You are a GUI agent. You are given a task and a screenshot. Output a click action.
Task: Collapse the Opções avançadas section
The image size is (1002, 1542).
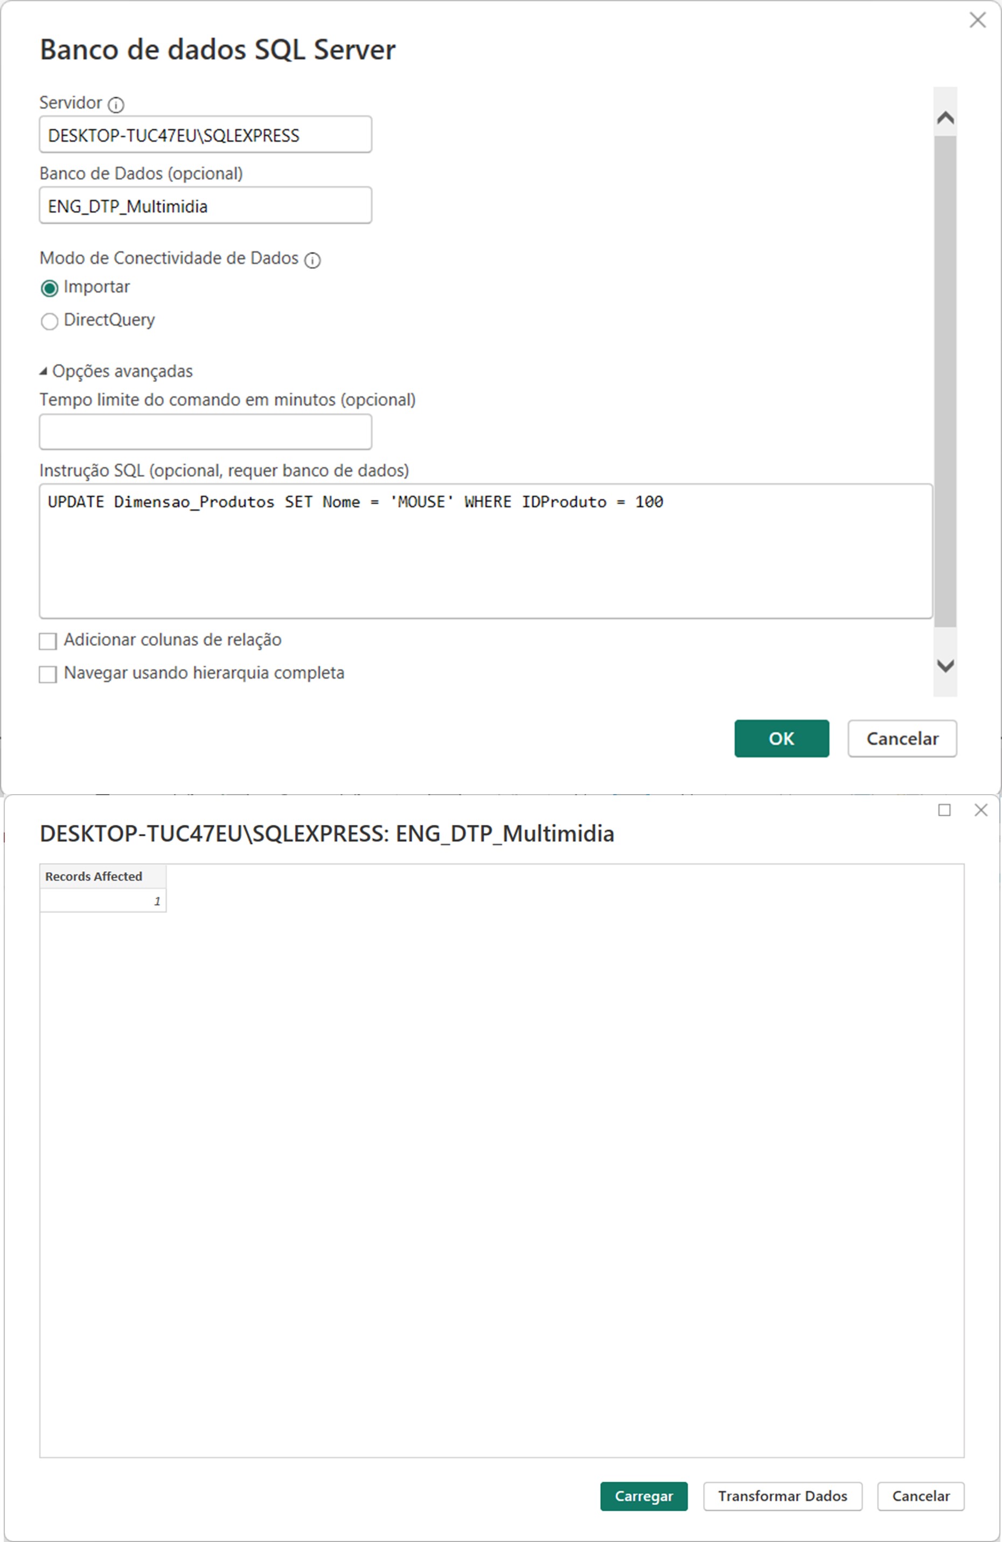pos(44,371)
